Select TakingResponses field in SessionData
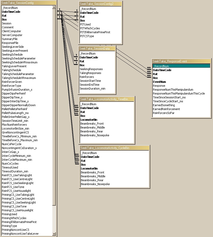This screenshot has width=213, height=237. click(90, 73)
